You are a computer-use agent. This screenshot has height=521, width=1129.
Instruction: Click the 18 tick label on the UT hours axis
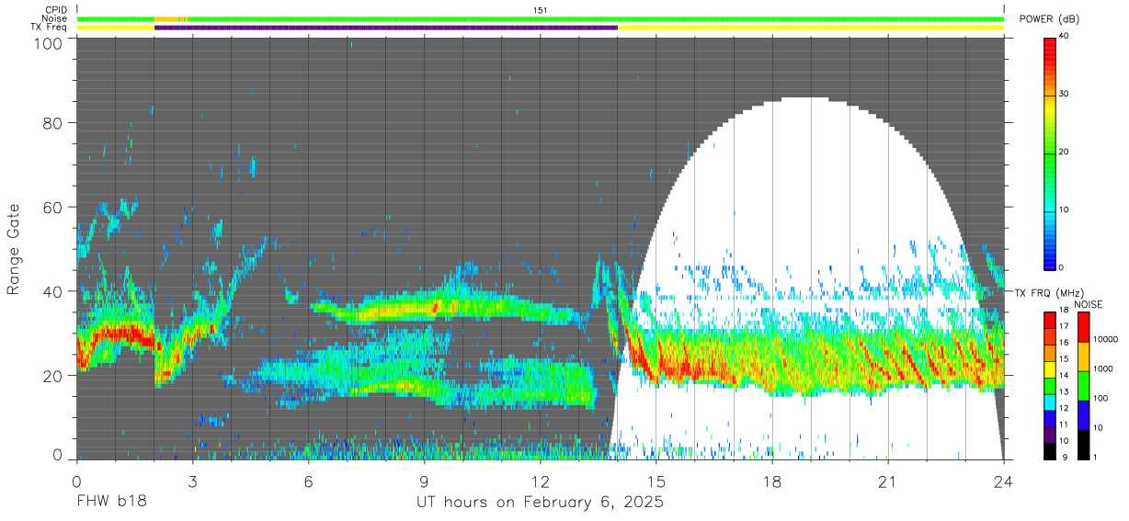[771, 481]
